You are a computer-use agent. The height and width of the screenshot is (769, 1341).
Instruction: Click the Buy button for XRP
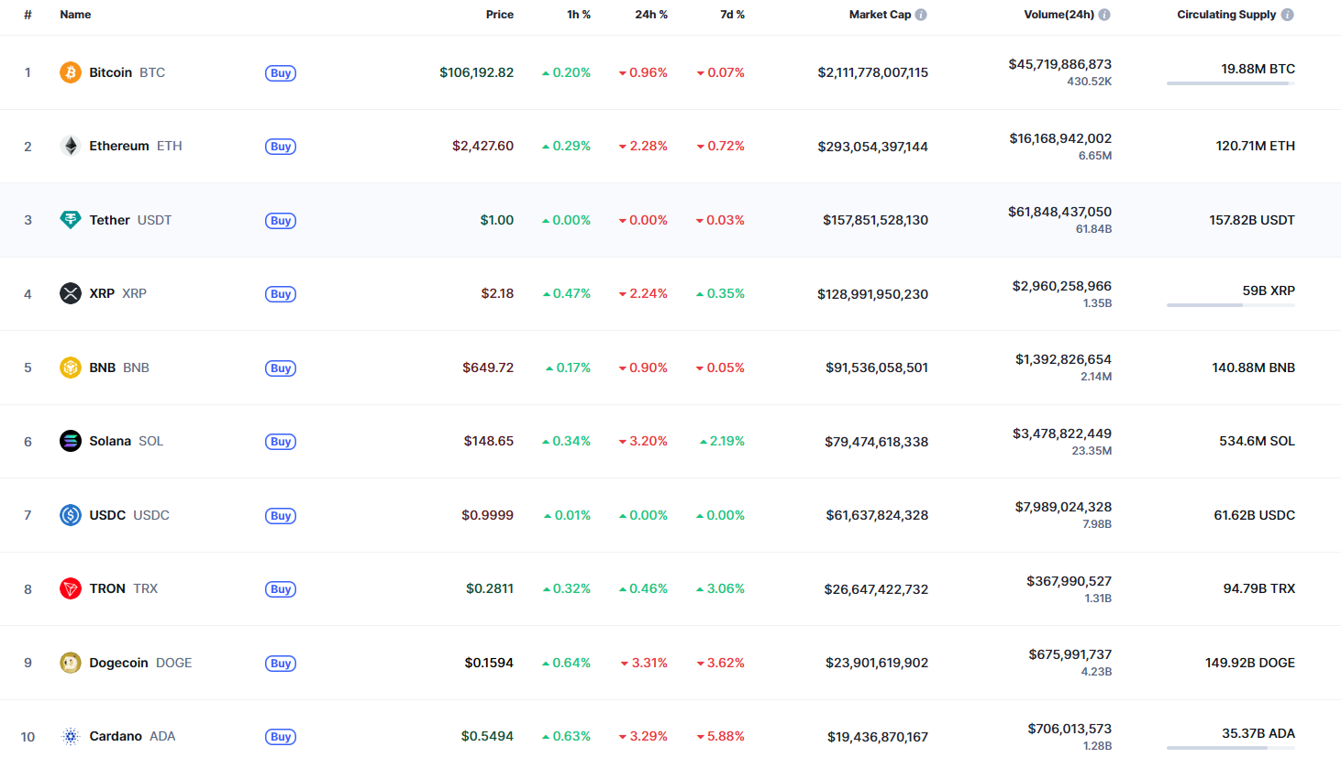(281, 294)
